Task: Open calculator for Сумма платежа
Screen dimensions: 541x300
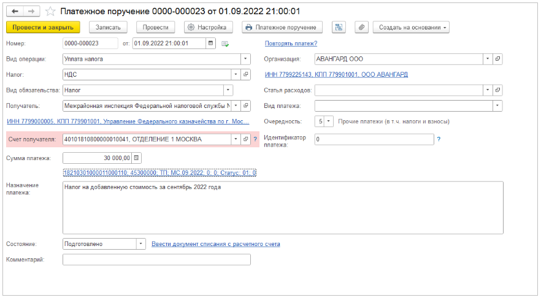Action: [x=137, y=158]
